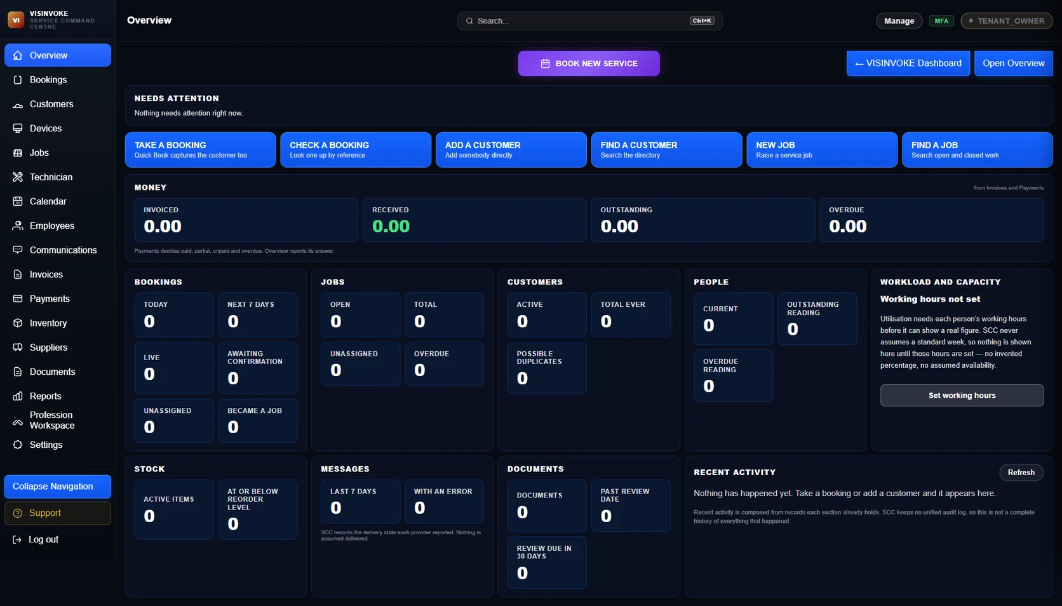
Task: Click the Add a Customer tile
Action: pyautogui.click(x=511, y=150)
